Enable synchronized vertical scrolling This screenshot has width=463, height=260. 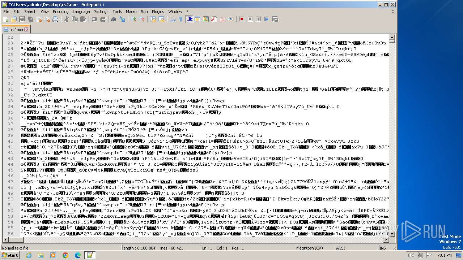pyautogui.click(x=153, y=19)
